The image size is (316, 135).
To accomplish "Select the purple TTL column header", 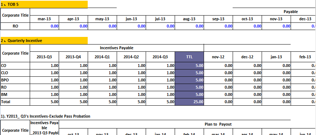I will 190,57.
